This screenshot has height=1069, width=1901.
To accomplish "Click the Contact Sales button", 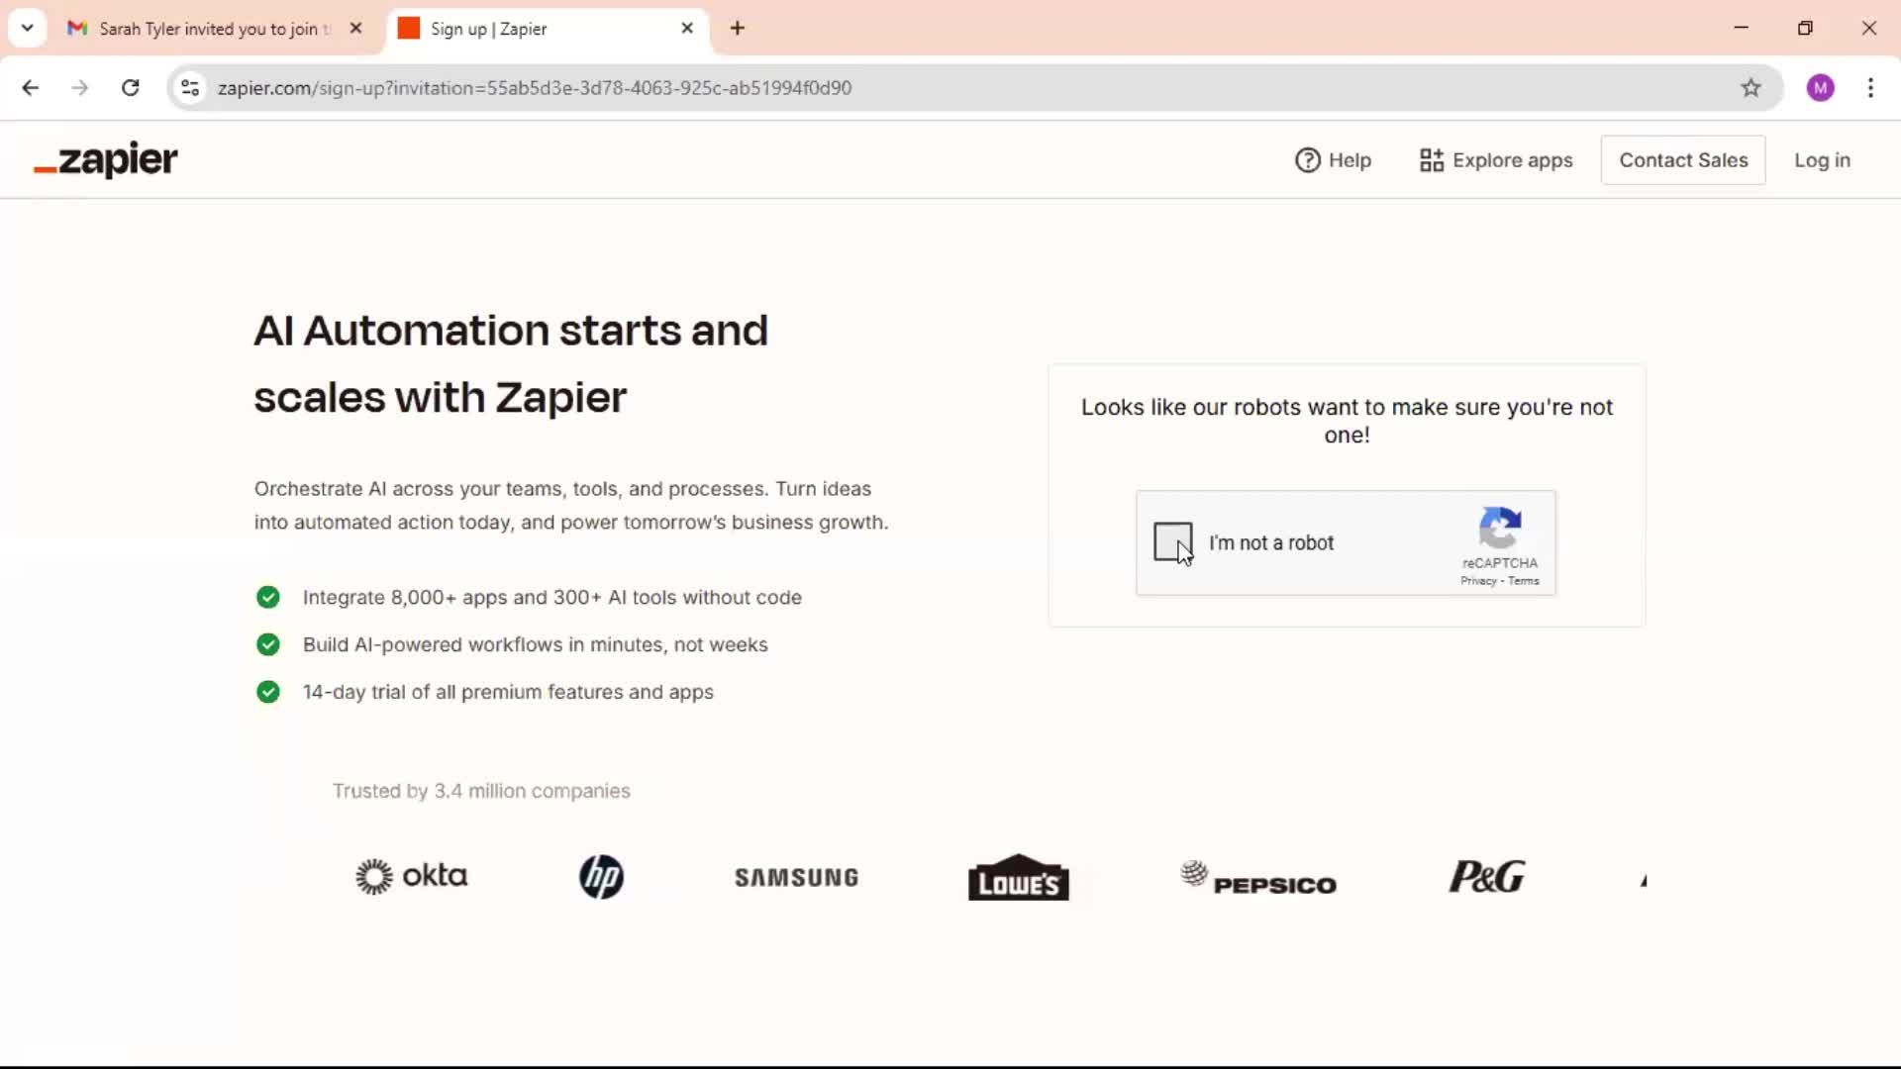I will click(x=1683, y=160).
